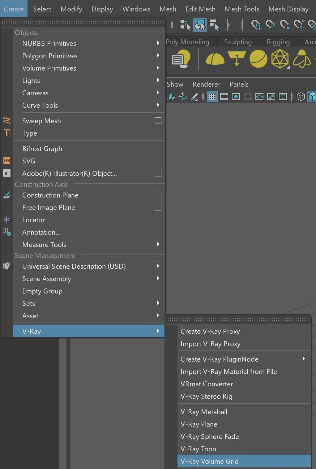Click the yellow bell-shaped light shelf icon
The width and height of the screenshot is (316, 469).
coord(302,59)
